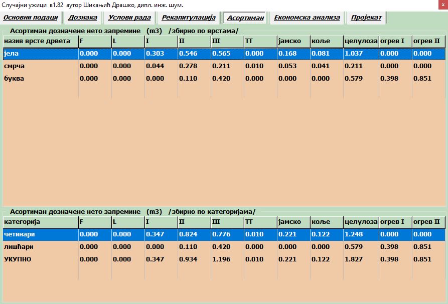Viewport: 448px width, 304px height.
Task: Click the УКУПНО class III value 1.196
Action: pos(221,259)
